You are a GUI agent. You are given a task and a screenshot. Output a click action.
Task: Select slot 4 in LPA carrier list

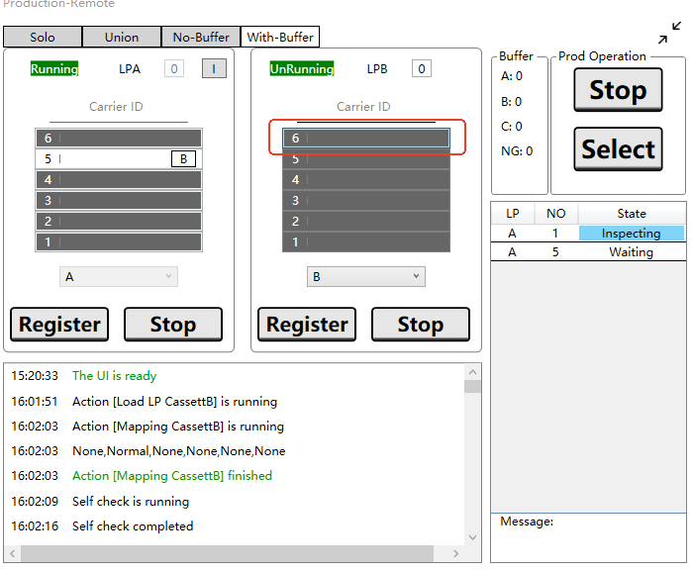coord(119,179)
